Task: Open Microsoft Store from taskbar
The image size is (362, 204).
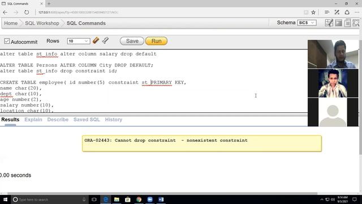Action: [128, 199]
